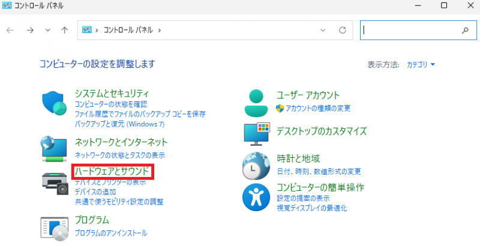Image resolution: width=480 pixels, height=246 pixels.
Task: Open デバイスの追加 link
Action: tap(95, 191)
